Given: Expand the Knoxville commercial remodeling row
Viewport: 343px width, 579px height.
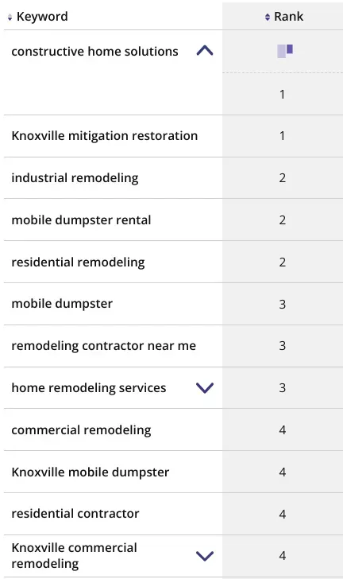Looking at the screenshot, I should pos(205,556).
